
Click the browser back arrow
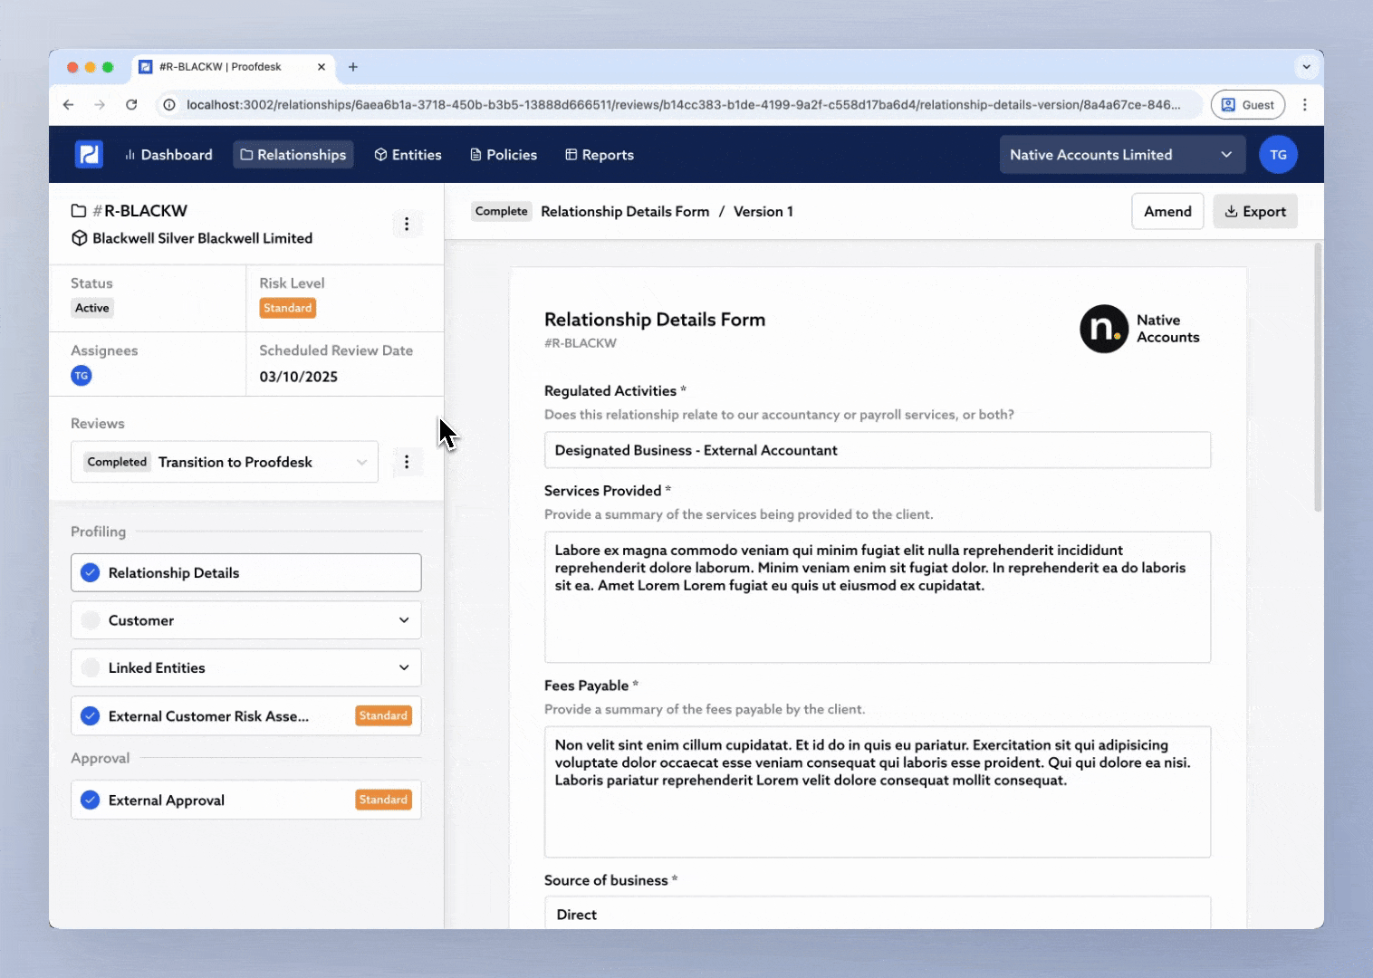click(x=68, y=105)
